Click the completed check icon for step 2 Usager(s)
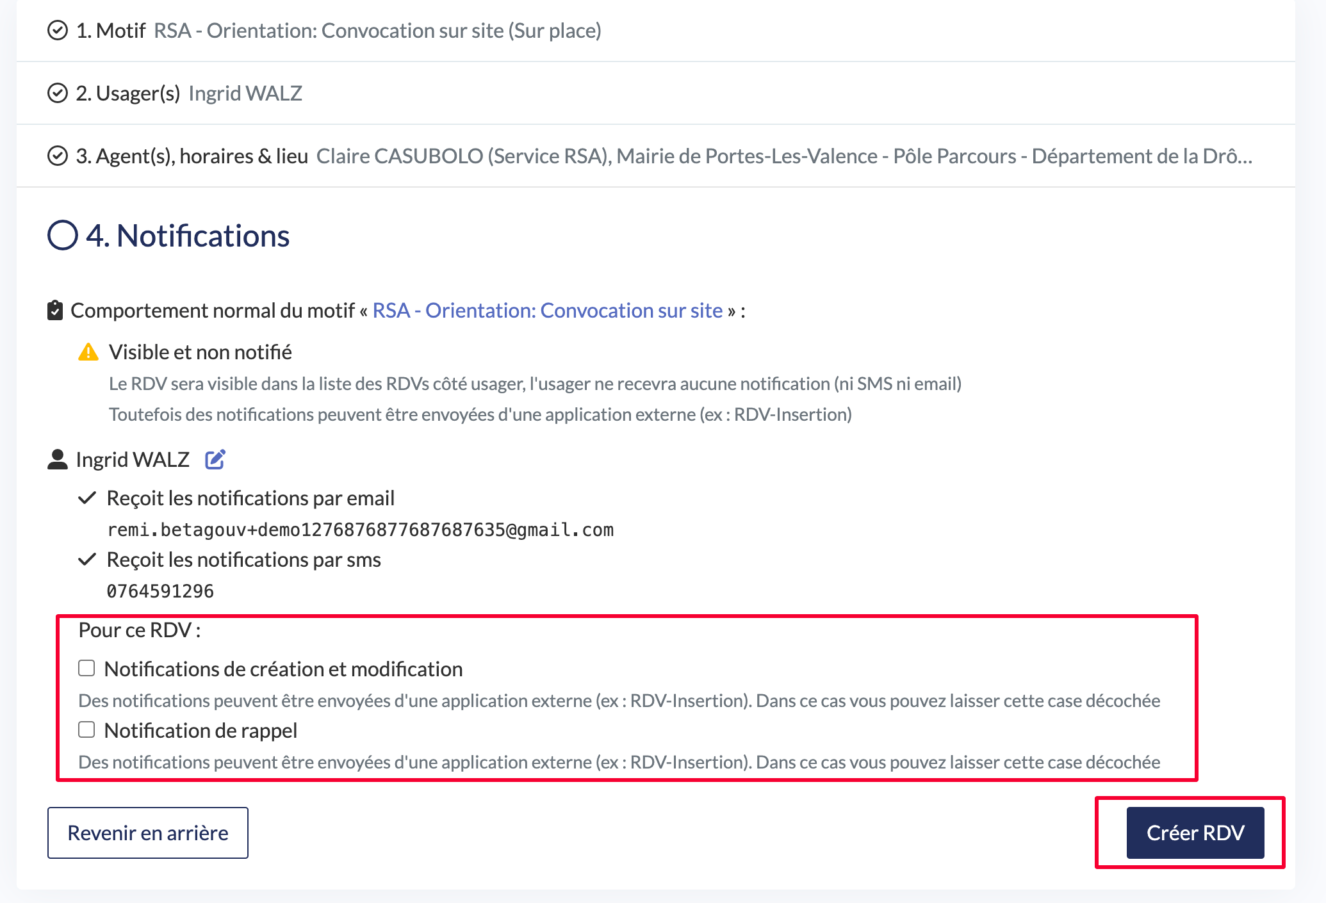The height and width of the screenshot is (903, 1326). tap(58, 94)
